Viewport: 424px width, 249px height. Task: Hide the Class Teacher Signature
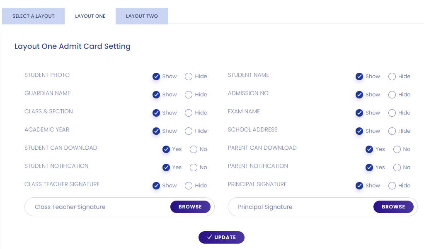click(189, 186)
